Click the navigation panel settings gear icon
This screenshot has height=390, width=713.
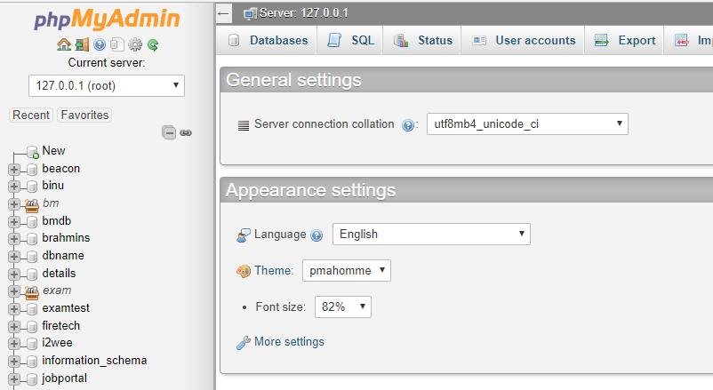click(135, 44)
